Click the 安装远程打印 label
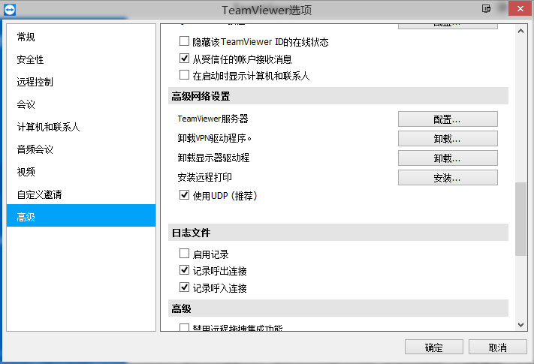This screenshot has width=534, height=364. coord(205,177)
